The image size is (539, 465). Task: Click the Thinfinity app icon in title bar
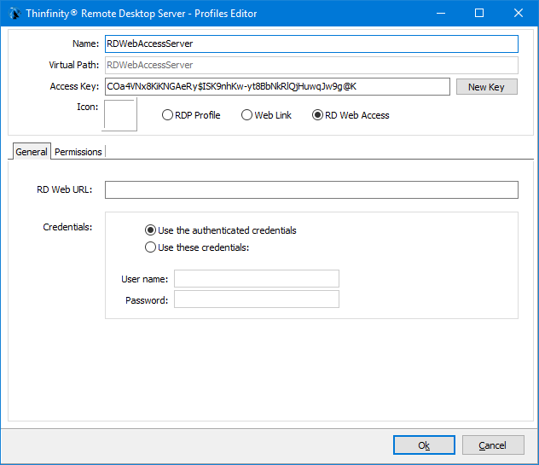click(14, 14)
